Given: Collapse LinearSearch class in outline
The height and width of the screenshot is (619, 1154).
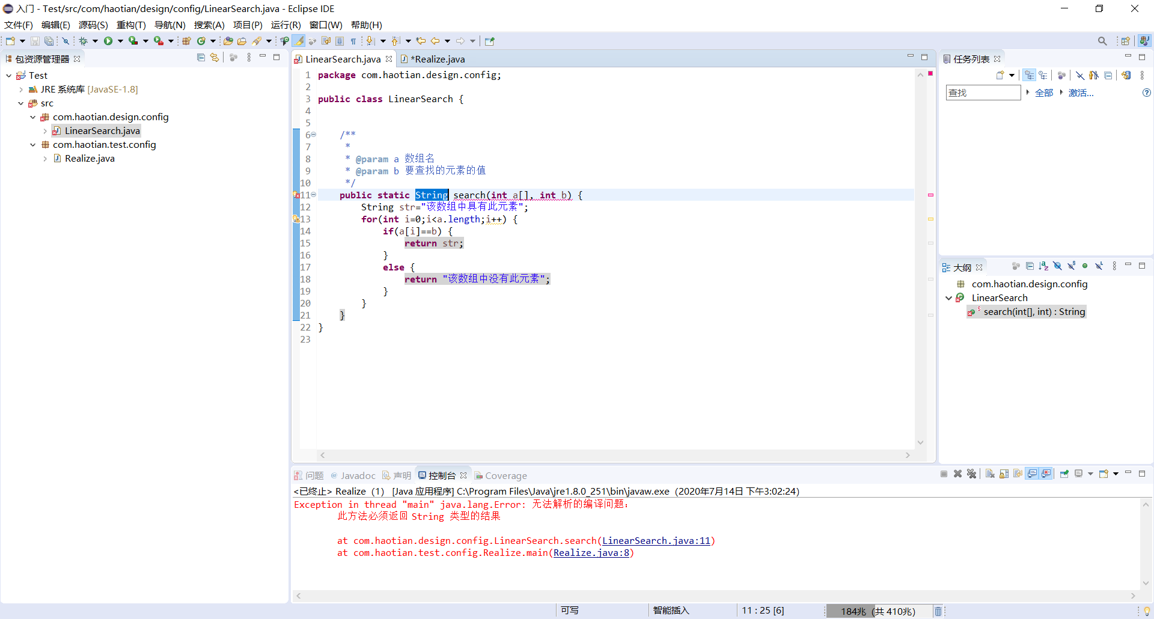Looking at the screenshot, I should pyautogui.click(x=949, y=298).
